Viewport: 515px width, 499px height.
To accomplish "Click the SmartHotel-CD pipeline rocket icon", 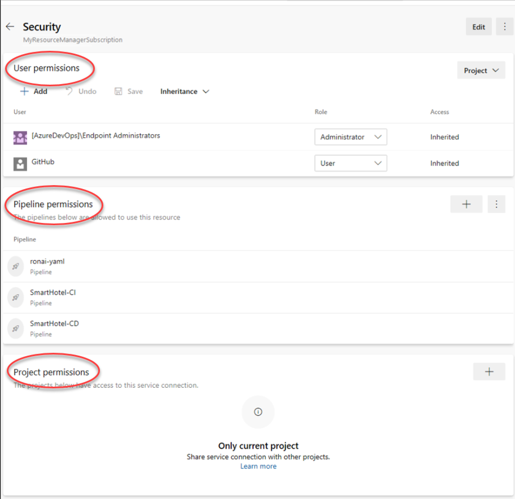I will click(16, 329).
